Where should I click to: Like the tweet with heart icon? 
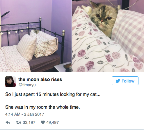(x=43, y=122)
